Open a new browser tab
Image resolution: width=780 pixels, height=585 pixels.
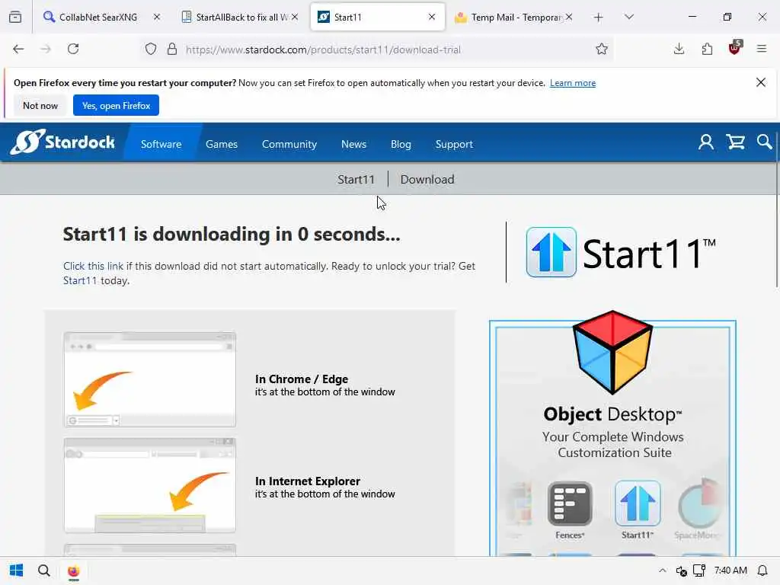[599, 18]
